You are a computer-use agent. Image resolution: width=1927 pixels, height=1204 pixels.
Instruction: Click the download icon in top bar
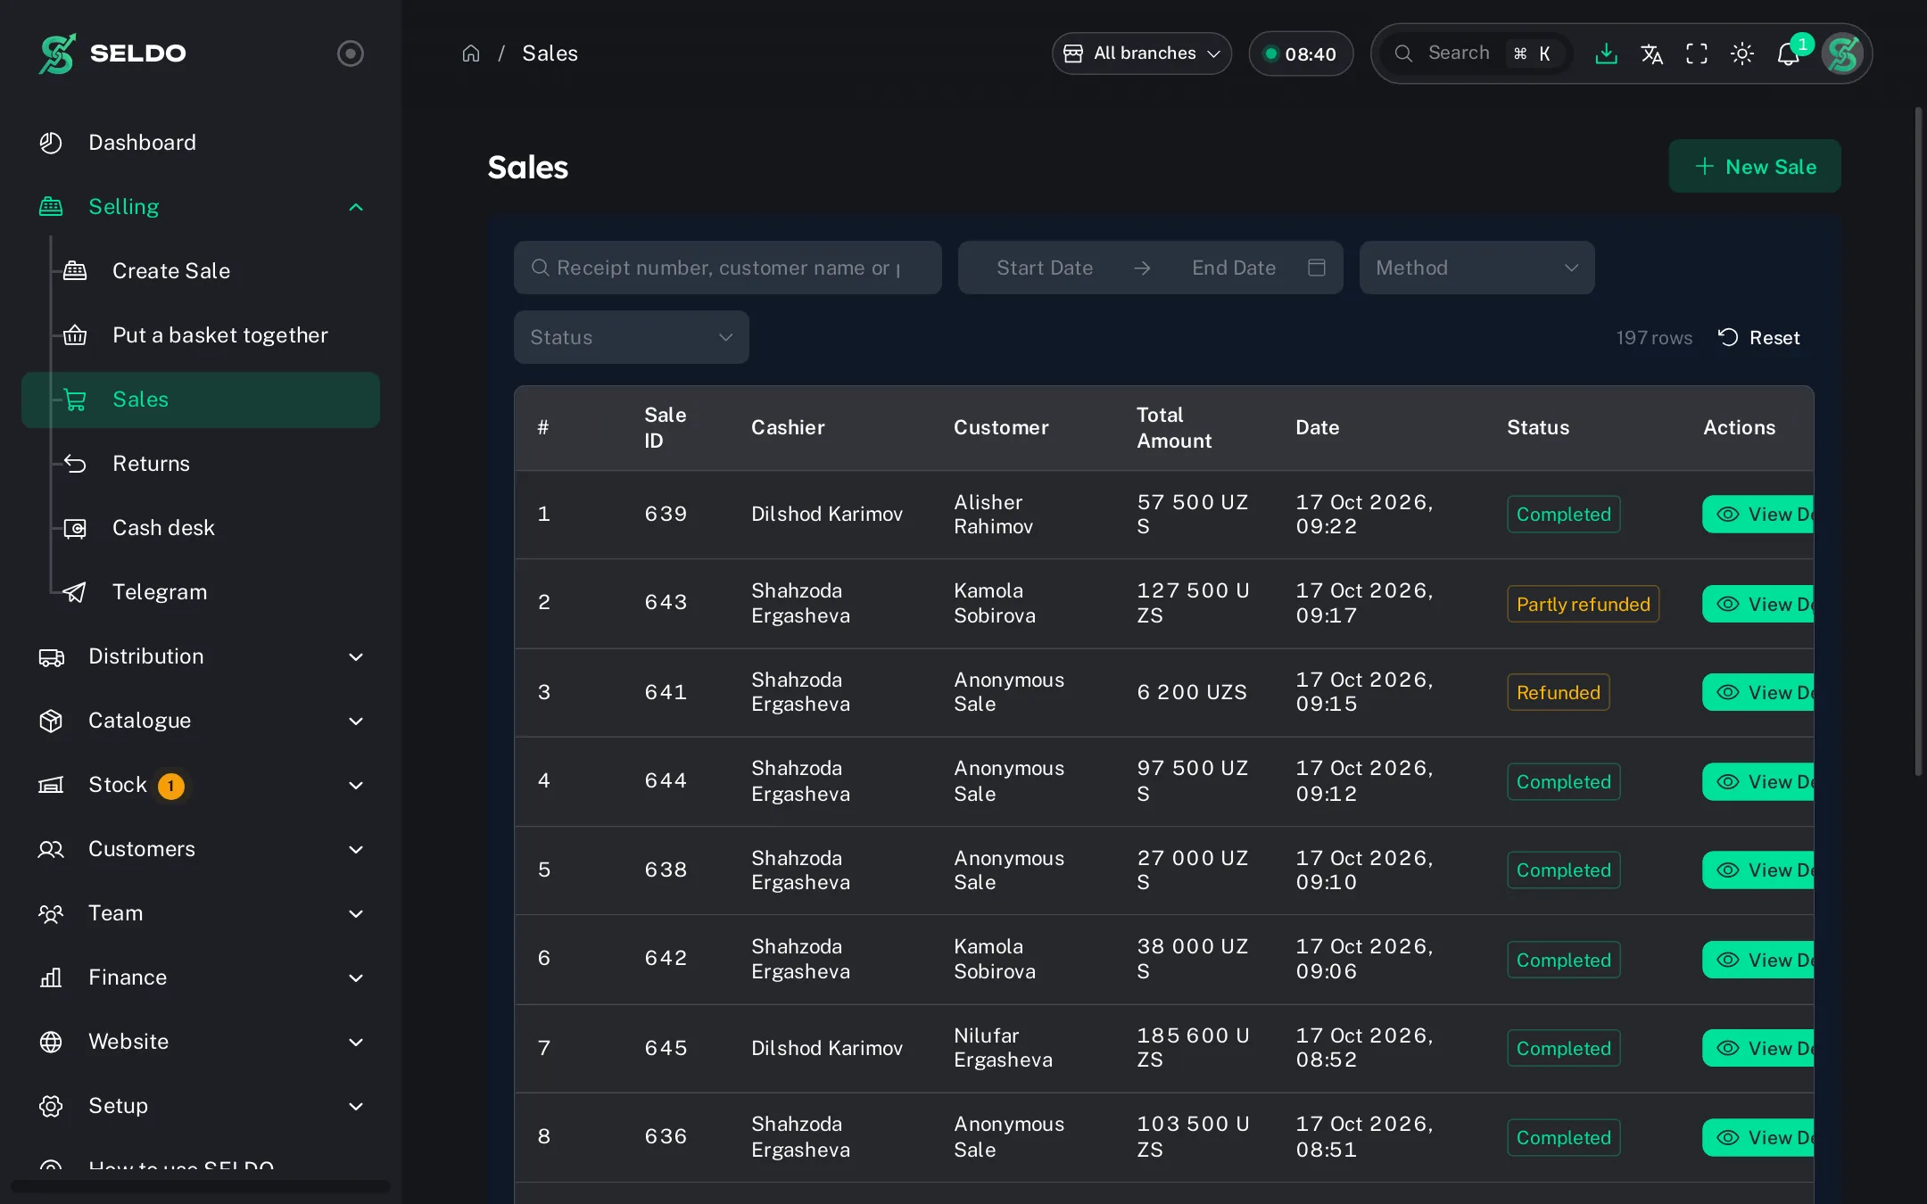click(x=1606, y=54)
